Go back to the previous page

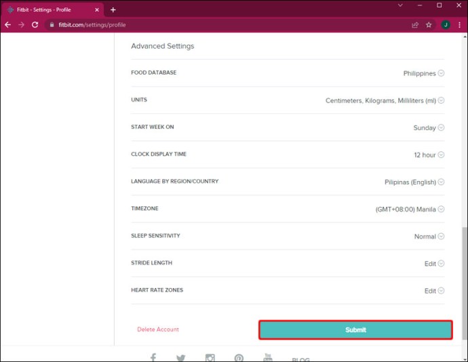[7, 25]
